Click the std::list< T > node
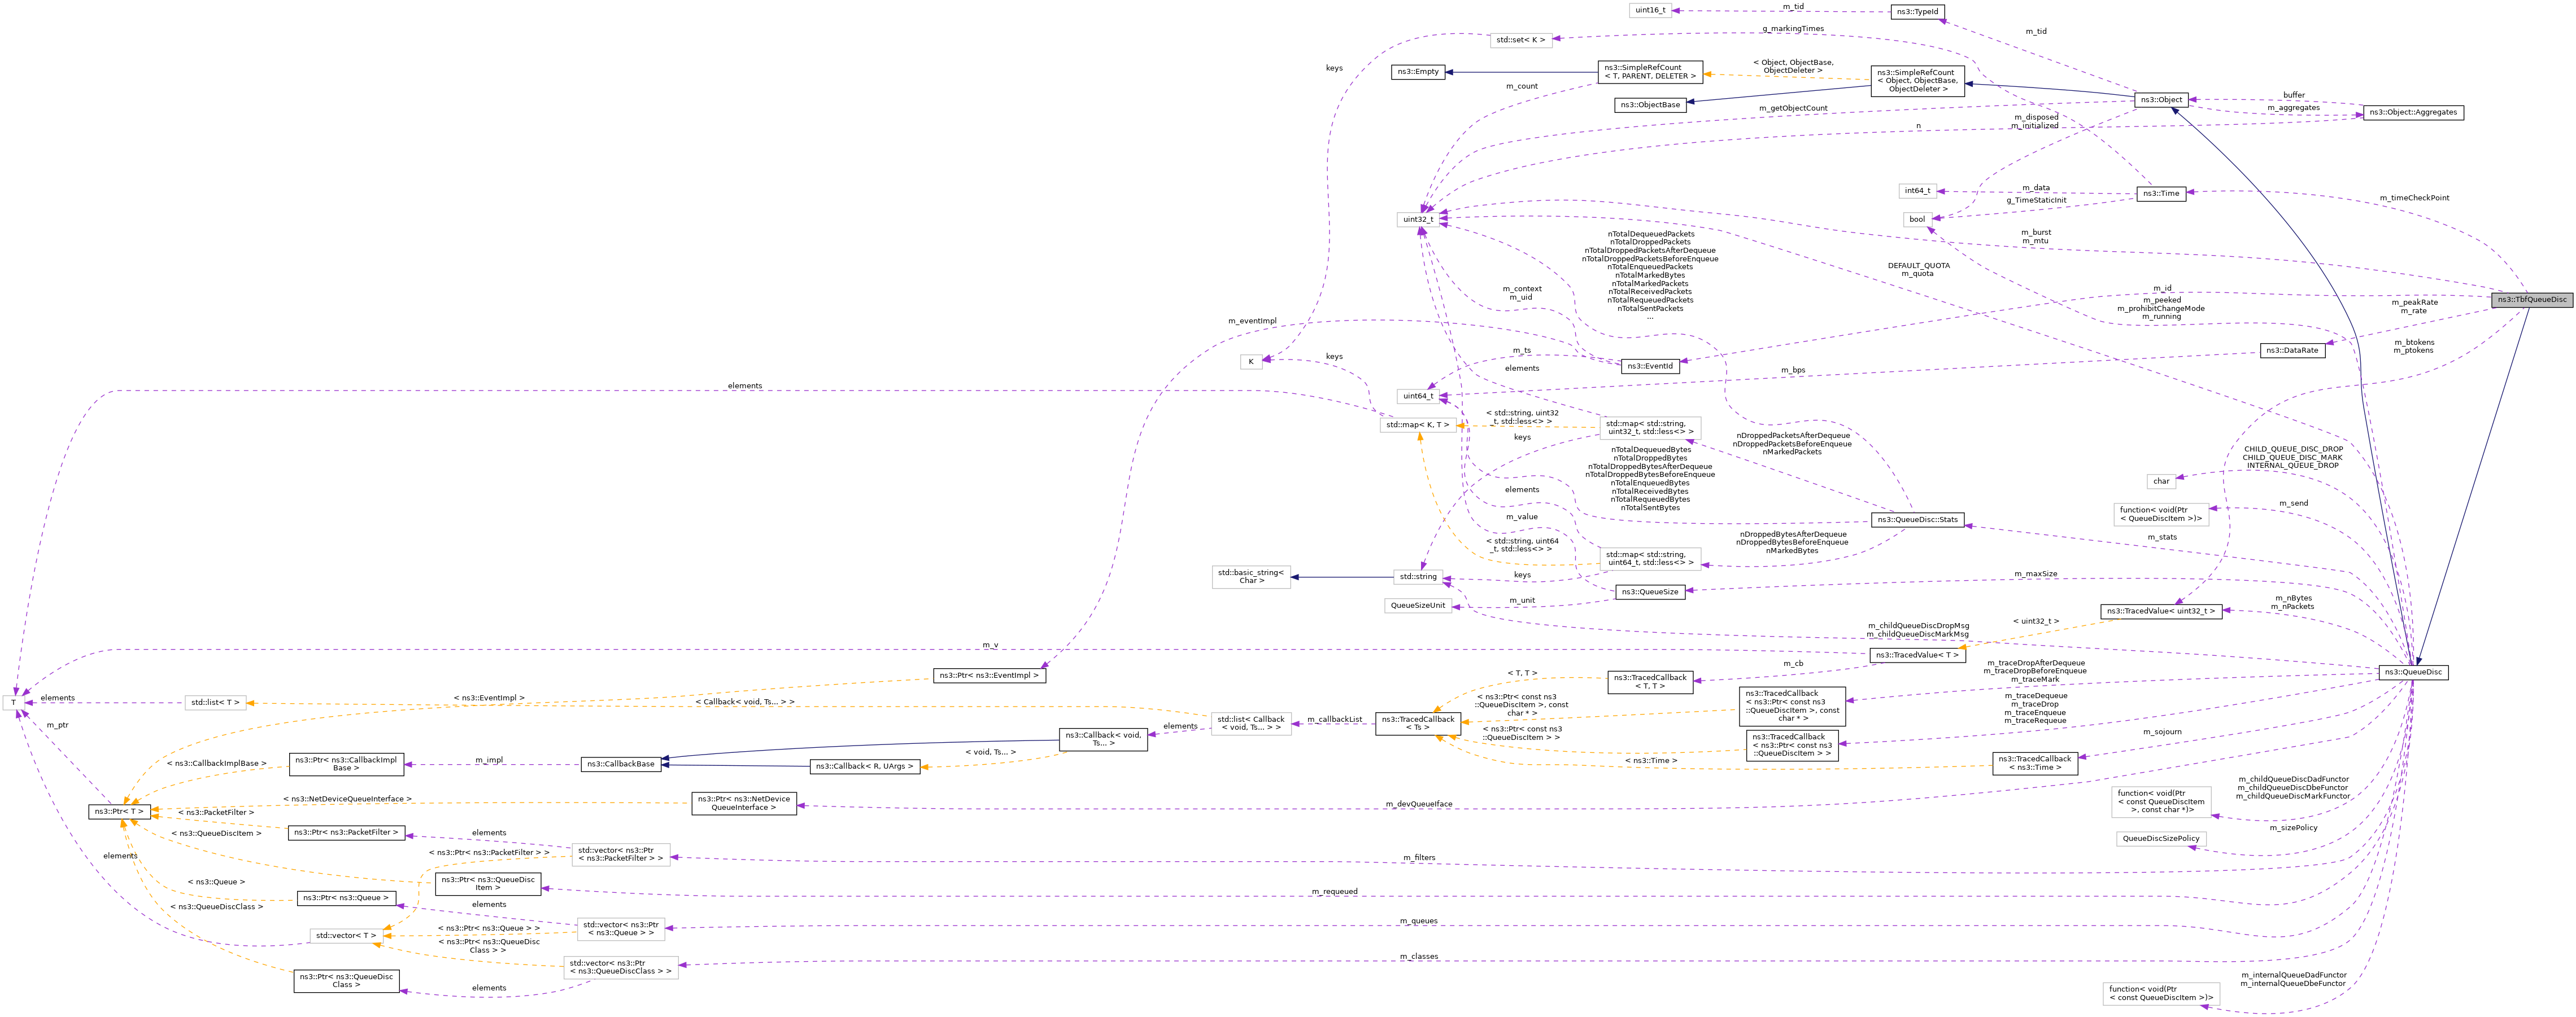This screenshot has height=1017, width=2576. [x=215, y=703]
